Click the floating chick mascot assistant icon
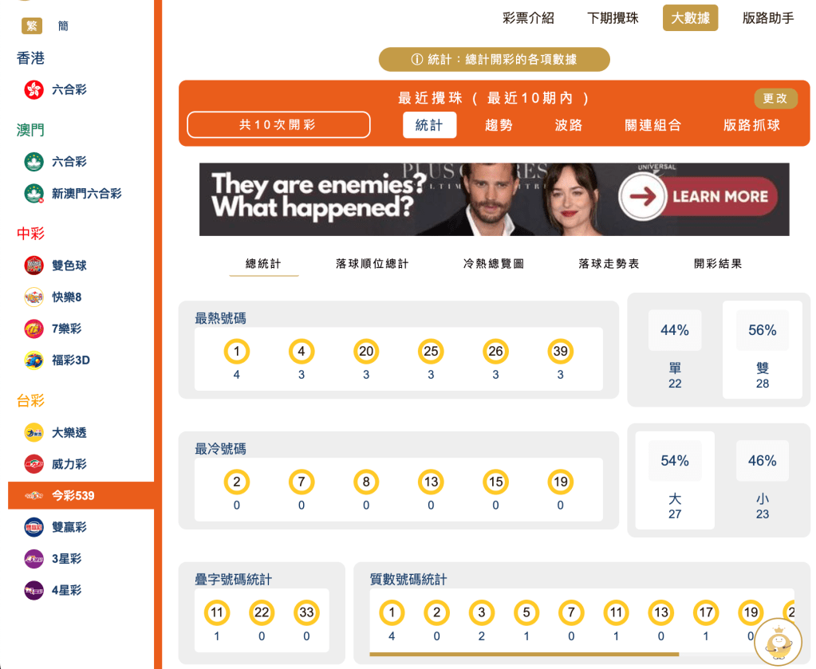This screenshot has height=669, width=816. pos(779,642)
